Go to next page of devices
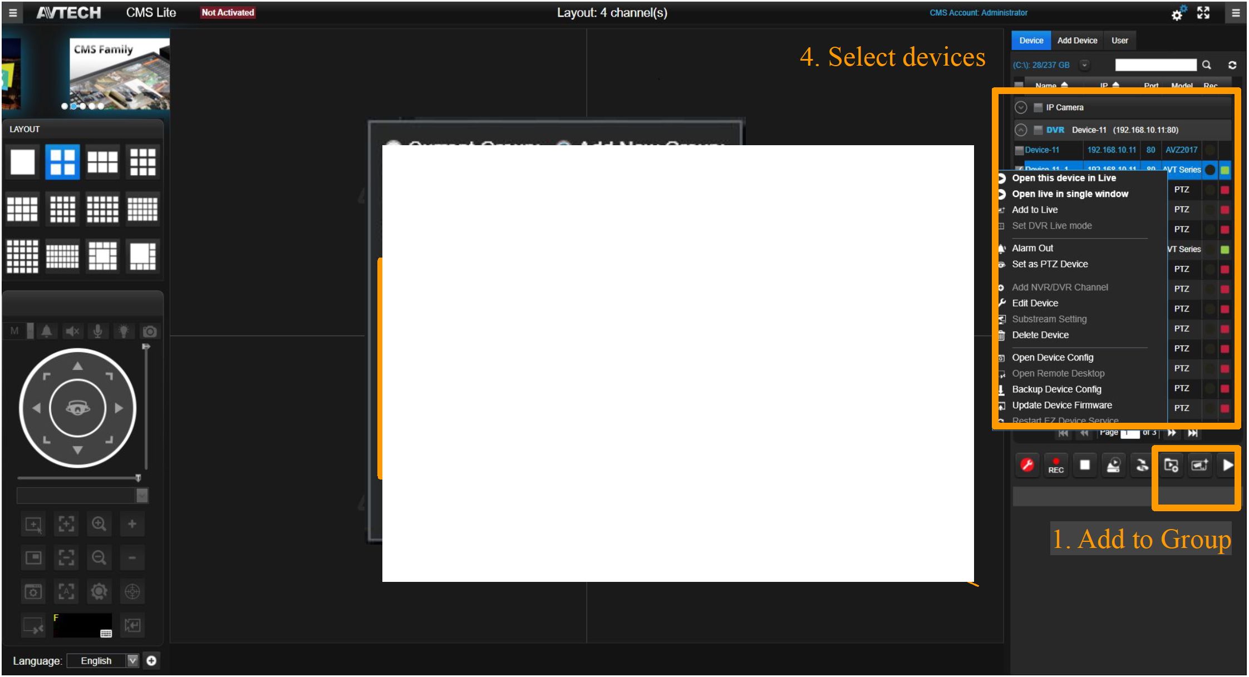1249x677 pixels. [x=1171, y=433]
